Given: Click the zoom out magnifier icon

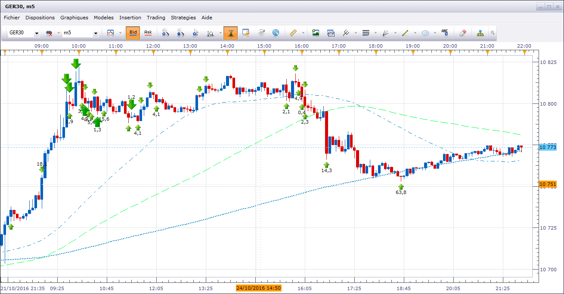Looking at the screenshot, I should (180, 33).
